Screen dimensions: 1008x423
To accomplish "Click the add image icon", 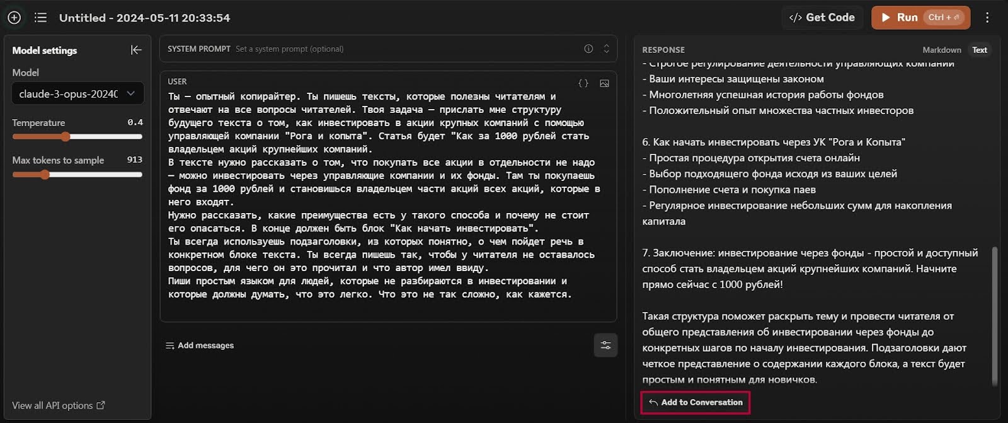I will pyautogui.click(x=604, y=83).
